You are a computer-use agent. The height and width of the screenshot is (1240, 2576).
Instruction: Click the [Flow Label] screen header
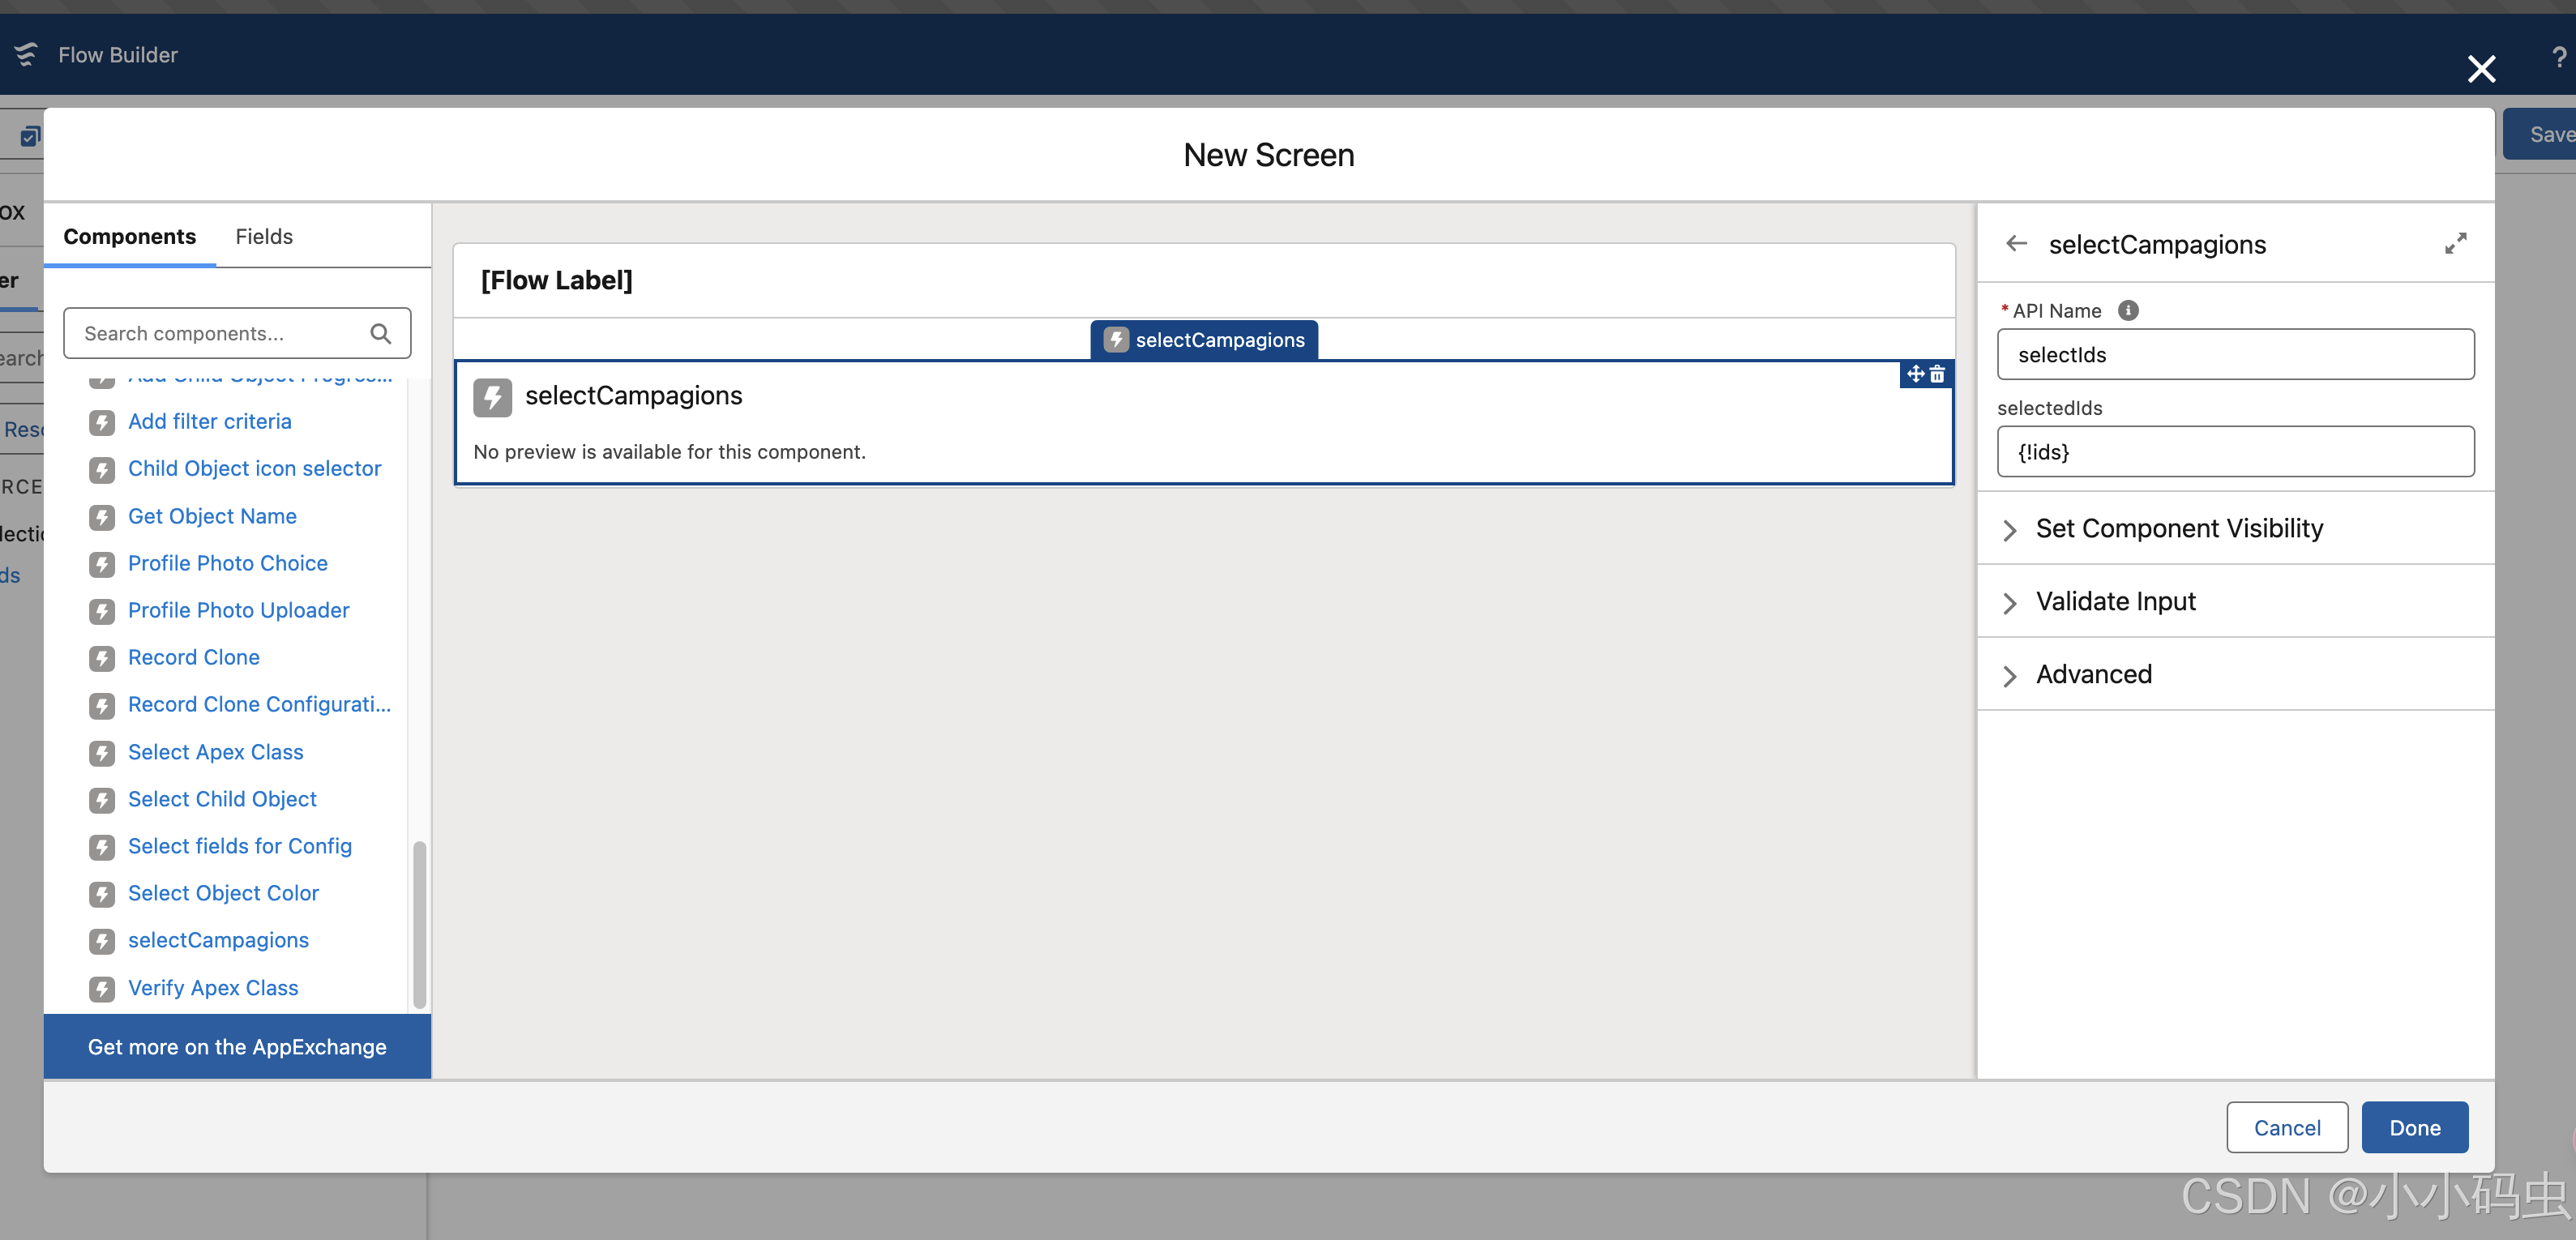(x=556, y=280)
